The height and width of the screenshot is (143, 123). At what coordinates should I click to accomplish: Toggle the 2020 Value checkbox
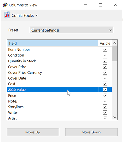(x=105, y=89)
